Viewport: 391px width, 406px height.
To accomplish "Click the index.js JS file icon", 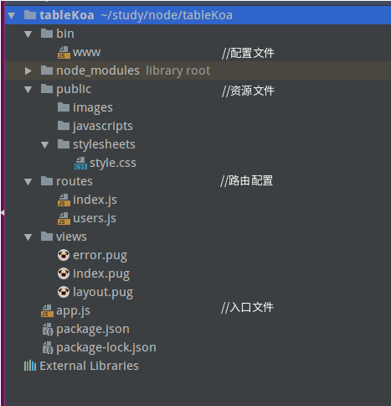I will coord(64,200).
